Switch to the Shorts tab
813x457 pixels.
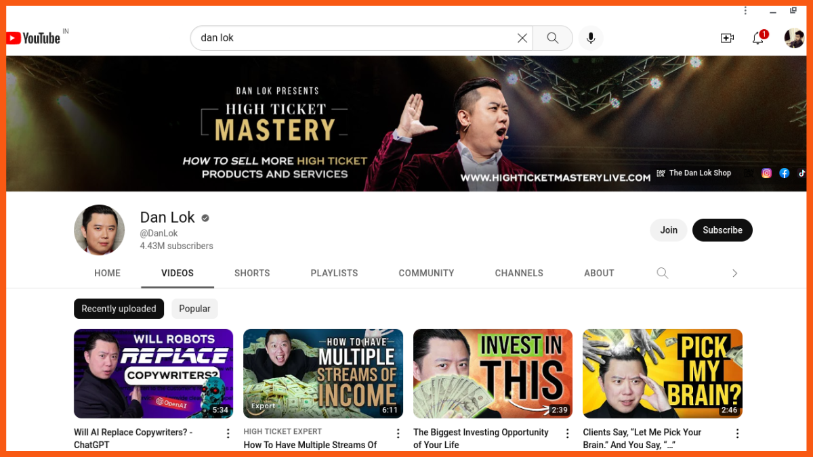252,273
